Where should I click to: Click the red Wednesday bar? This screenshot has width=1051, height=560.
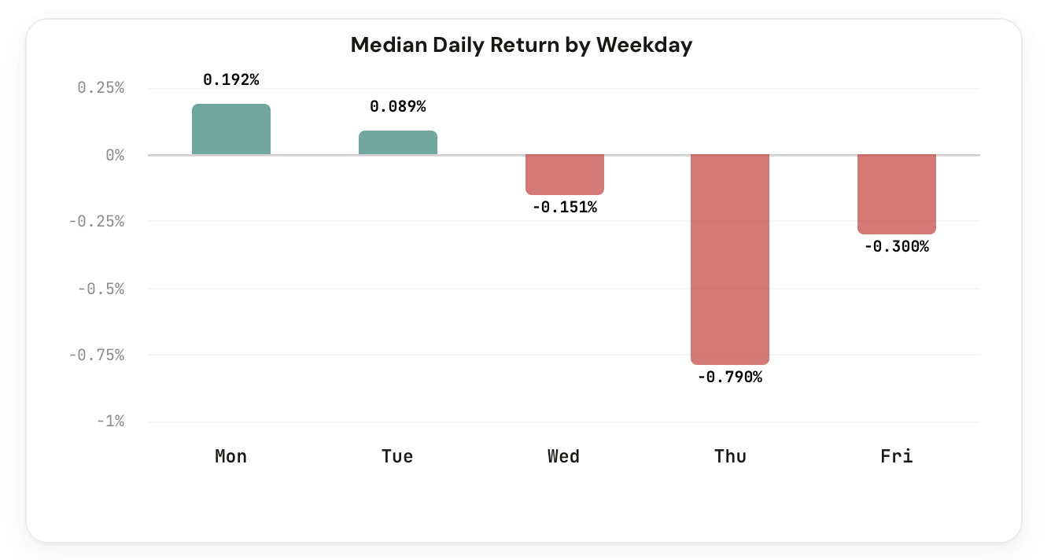(x=565, y=174)
